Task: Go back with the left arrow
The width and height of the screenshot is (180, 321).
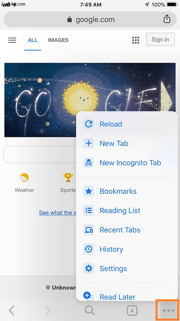Action: 12,311
